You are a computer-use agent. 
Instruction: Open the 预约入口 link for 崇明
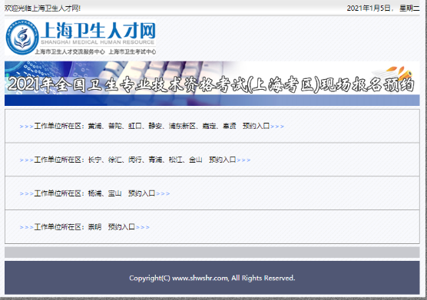pos(121,227)
